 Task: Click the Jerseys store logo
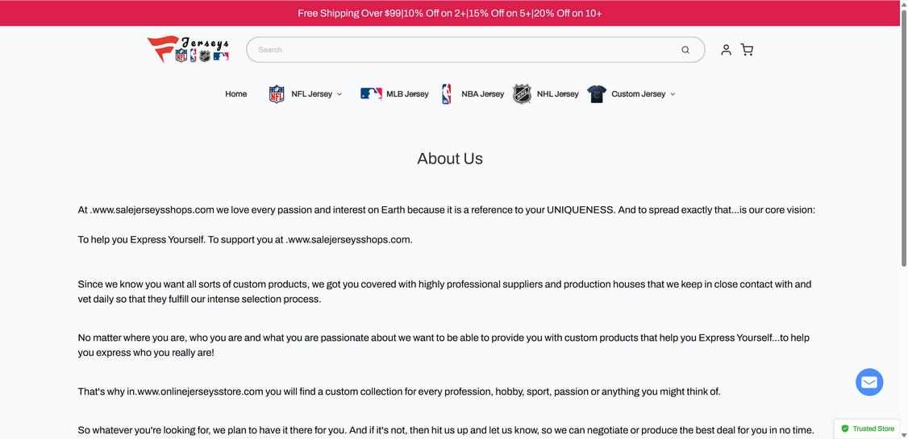[188, 50]
